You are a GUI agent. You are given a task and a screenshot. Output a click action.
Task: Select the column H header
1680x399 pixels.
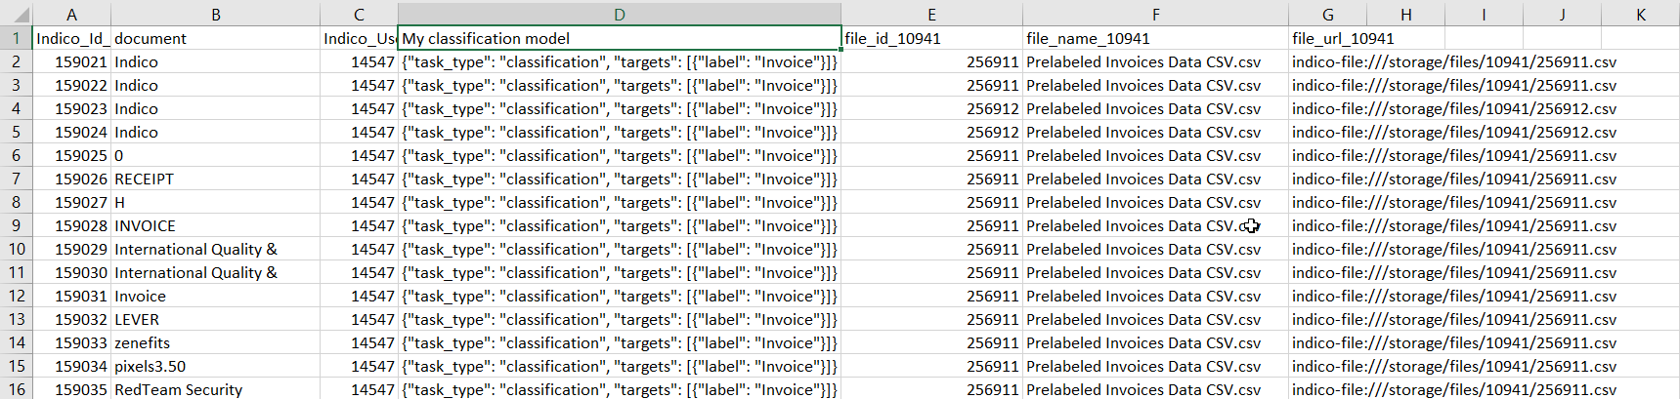tap(1405, 14)
